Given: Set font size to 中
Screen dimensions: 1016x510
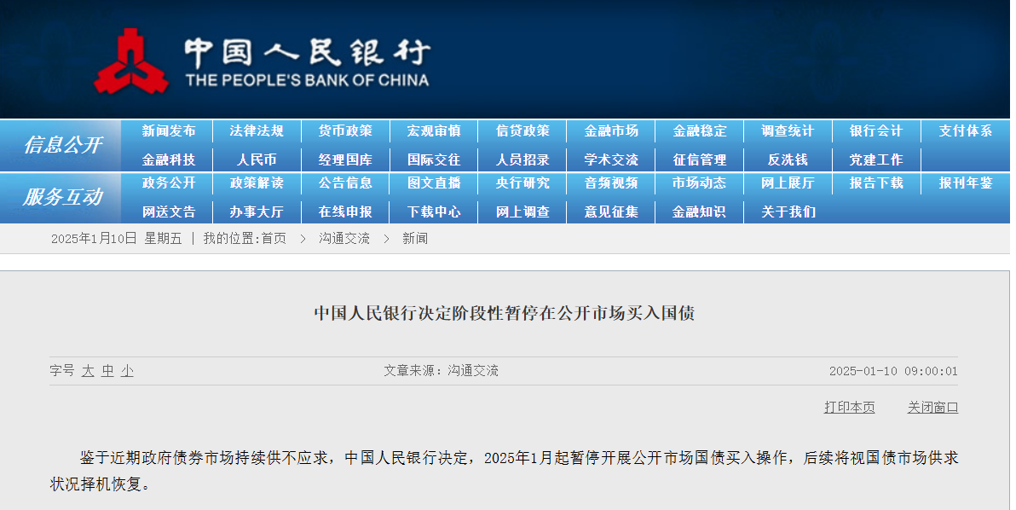Looking at the screenshot, I should tap(107, 371).
